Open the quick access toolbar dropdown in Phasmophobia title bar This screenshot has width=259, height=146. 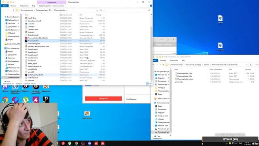[x=13, y=2]
